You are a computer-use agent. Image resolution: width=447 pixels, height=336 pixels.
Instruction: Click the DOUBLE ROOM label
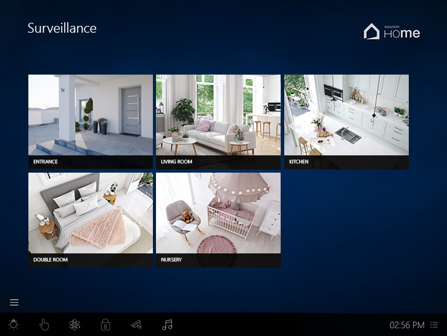click(51, 260)
